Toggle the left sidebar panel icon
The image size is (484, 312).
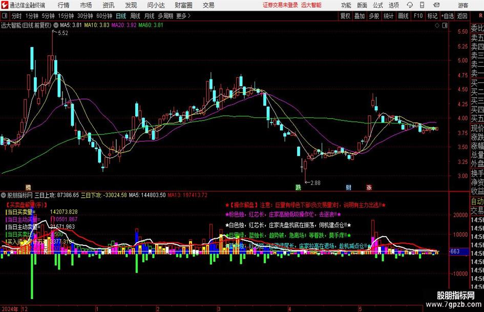(4, 16)
